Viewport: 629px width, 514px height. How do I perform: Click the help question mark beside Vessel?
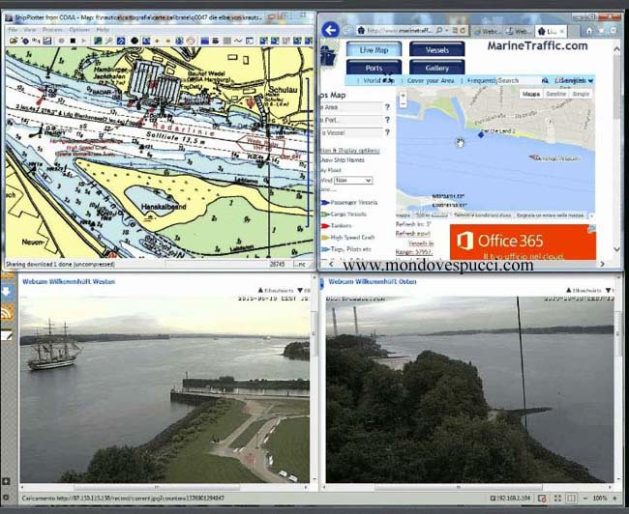387,132
